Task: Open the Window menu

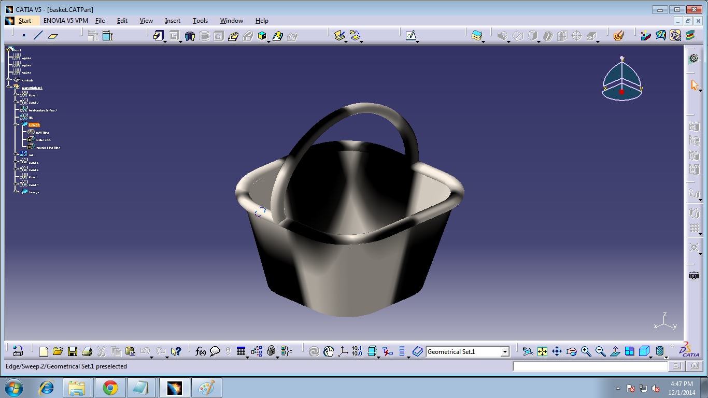Action: tap(232, 21)
